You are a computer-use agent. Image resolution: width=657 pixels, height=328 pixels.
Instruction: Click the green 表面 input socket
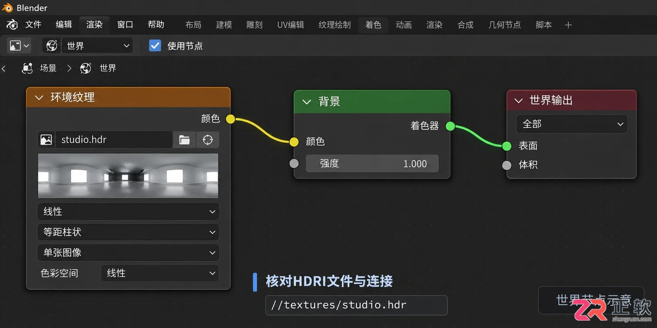pos(507,146)
